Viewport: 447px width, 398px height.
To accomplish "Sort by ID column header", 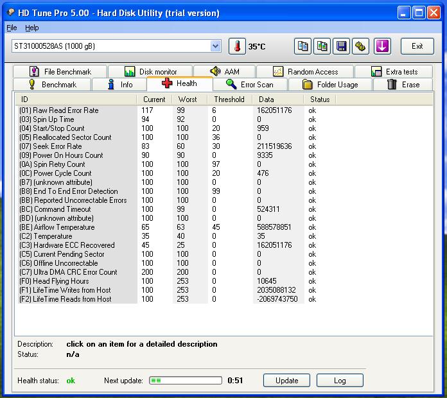I will click(x=76, y=99).
